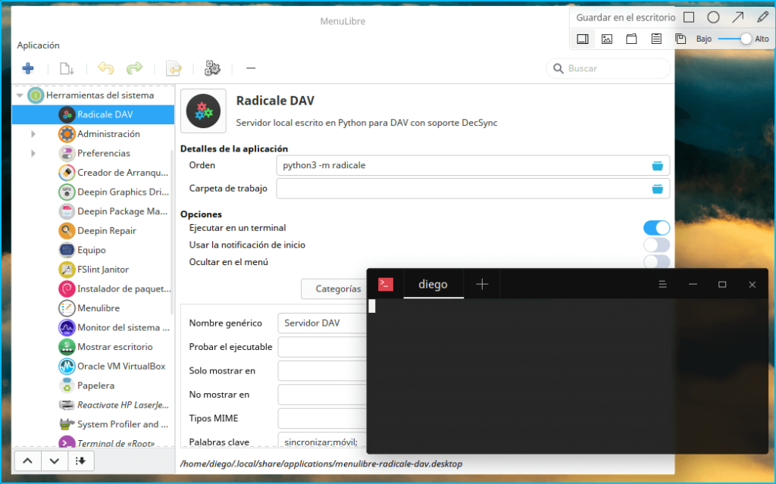The image size is (776, 484).
Task: Browse for file in Orden field
Action: point(657,165)
